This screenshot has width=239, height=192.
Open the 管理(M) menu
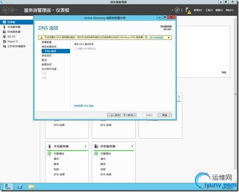point(198,10)
